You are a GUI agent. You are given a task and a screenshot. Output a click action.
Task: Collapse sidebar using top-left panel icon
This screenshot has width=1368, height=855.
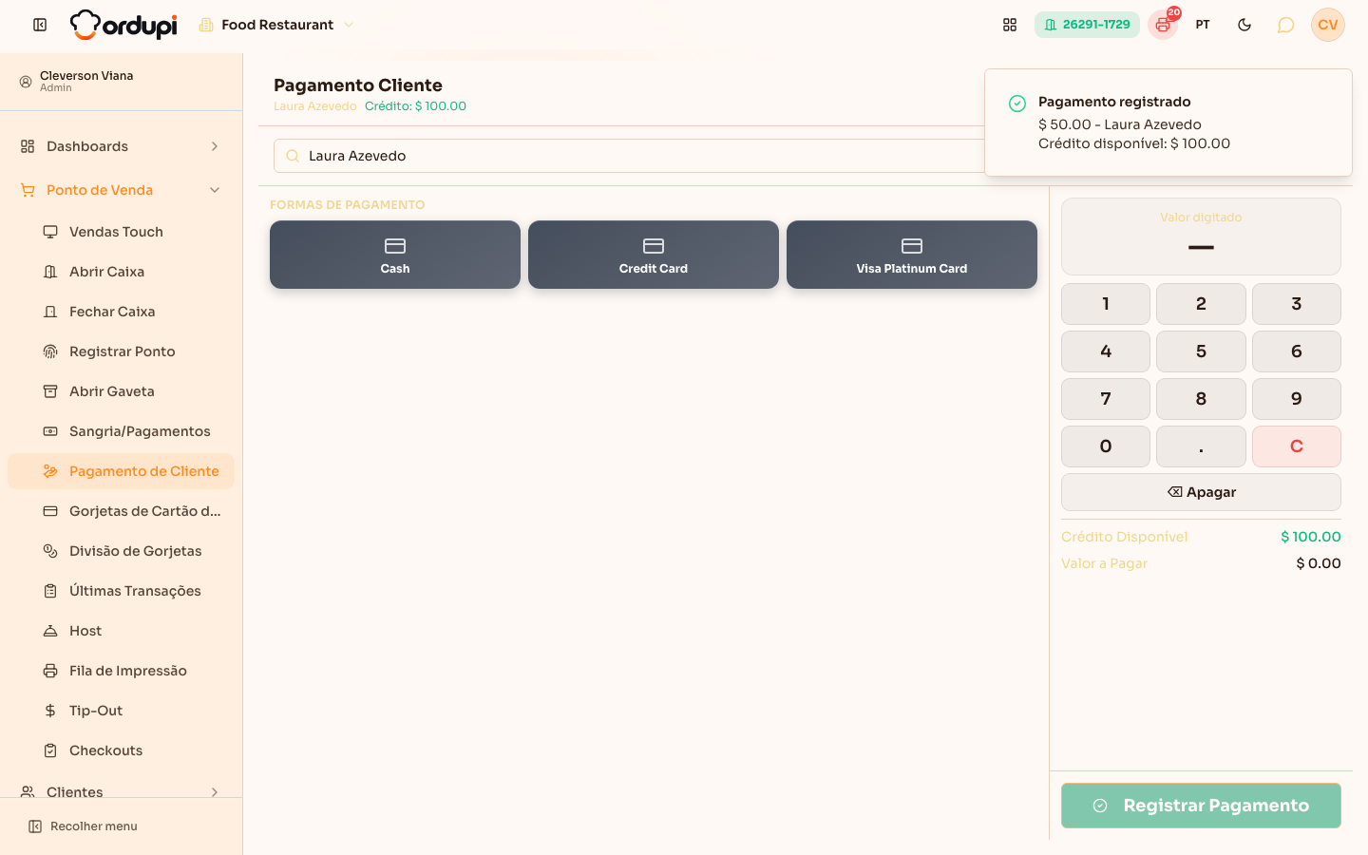point(40,25)
